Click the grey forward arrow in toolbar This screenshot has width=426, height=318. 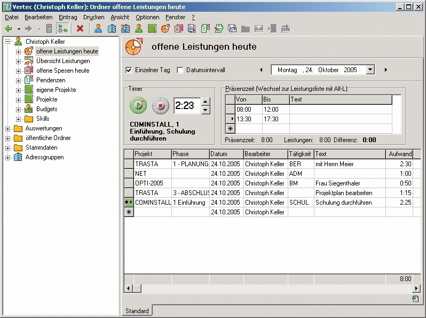(x=28, y=28)
